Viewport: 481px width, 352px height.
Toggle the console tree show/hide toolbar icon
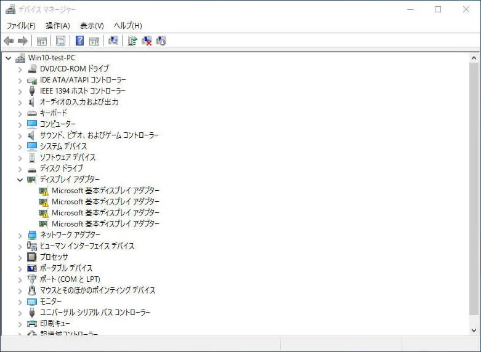(42, 41)
